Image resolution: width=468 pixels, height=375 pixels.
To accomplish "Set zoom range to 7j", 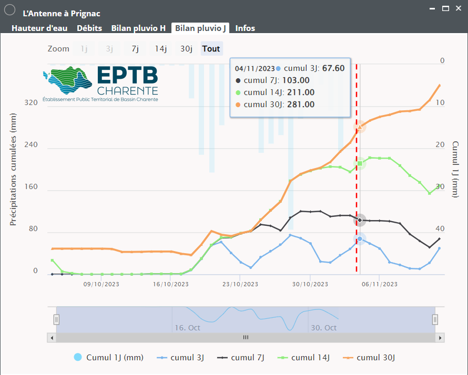I will pyautogui.click(x=135, y=49).
